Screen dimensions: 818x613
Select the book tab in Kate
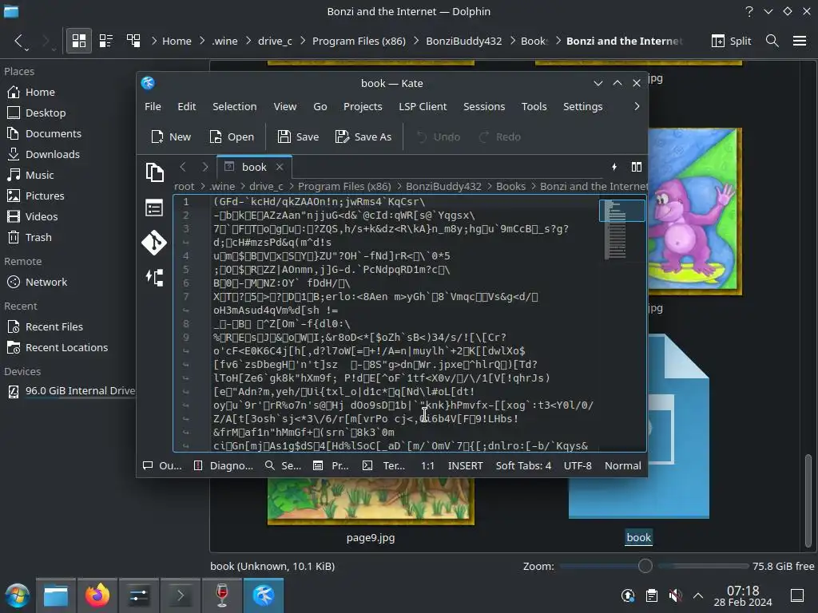(254, 167)
